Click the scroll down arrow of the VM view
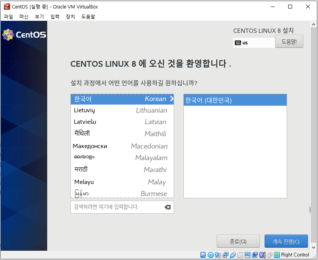Viewport: 318px width, 260px height. click(x=313, y=248)
